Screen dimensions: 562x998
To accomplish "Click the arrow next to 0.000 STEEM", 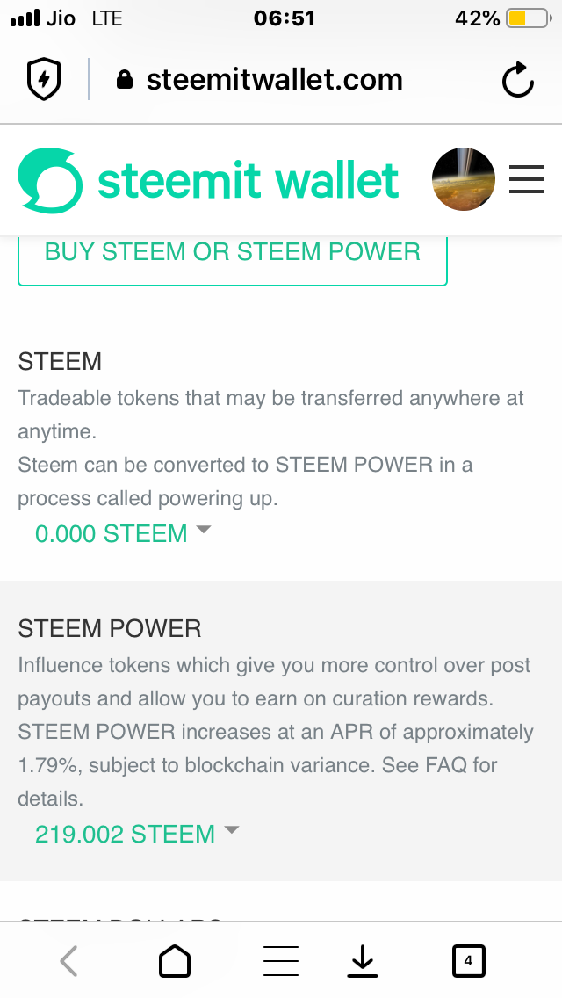I will tap(204, 529).
